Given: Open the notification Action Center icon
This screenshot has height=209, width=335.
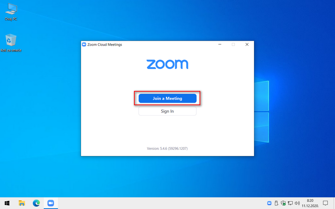Looking at the screenshot, I should pos(325,203).
